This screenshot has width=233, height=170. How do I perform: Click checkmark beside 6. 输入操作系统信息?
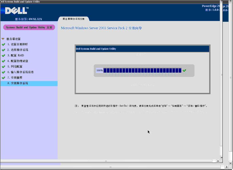point(3,72)
